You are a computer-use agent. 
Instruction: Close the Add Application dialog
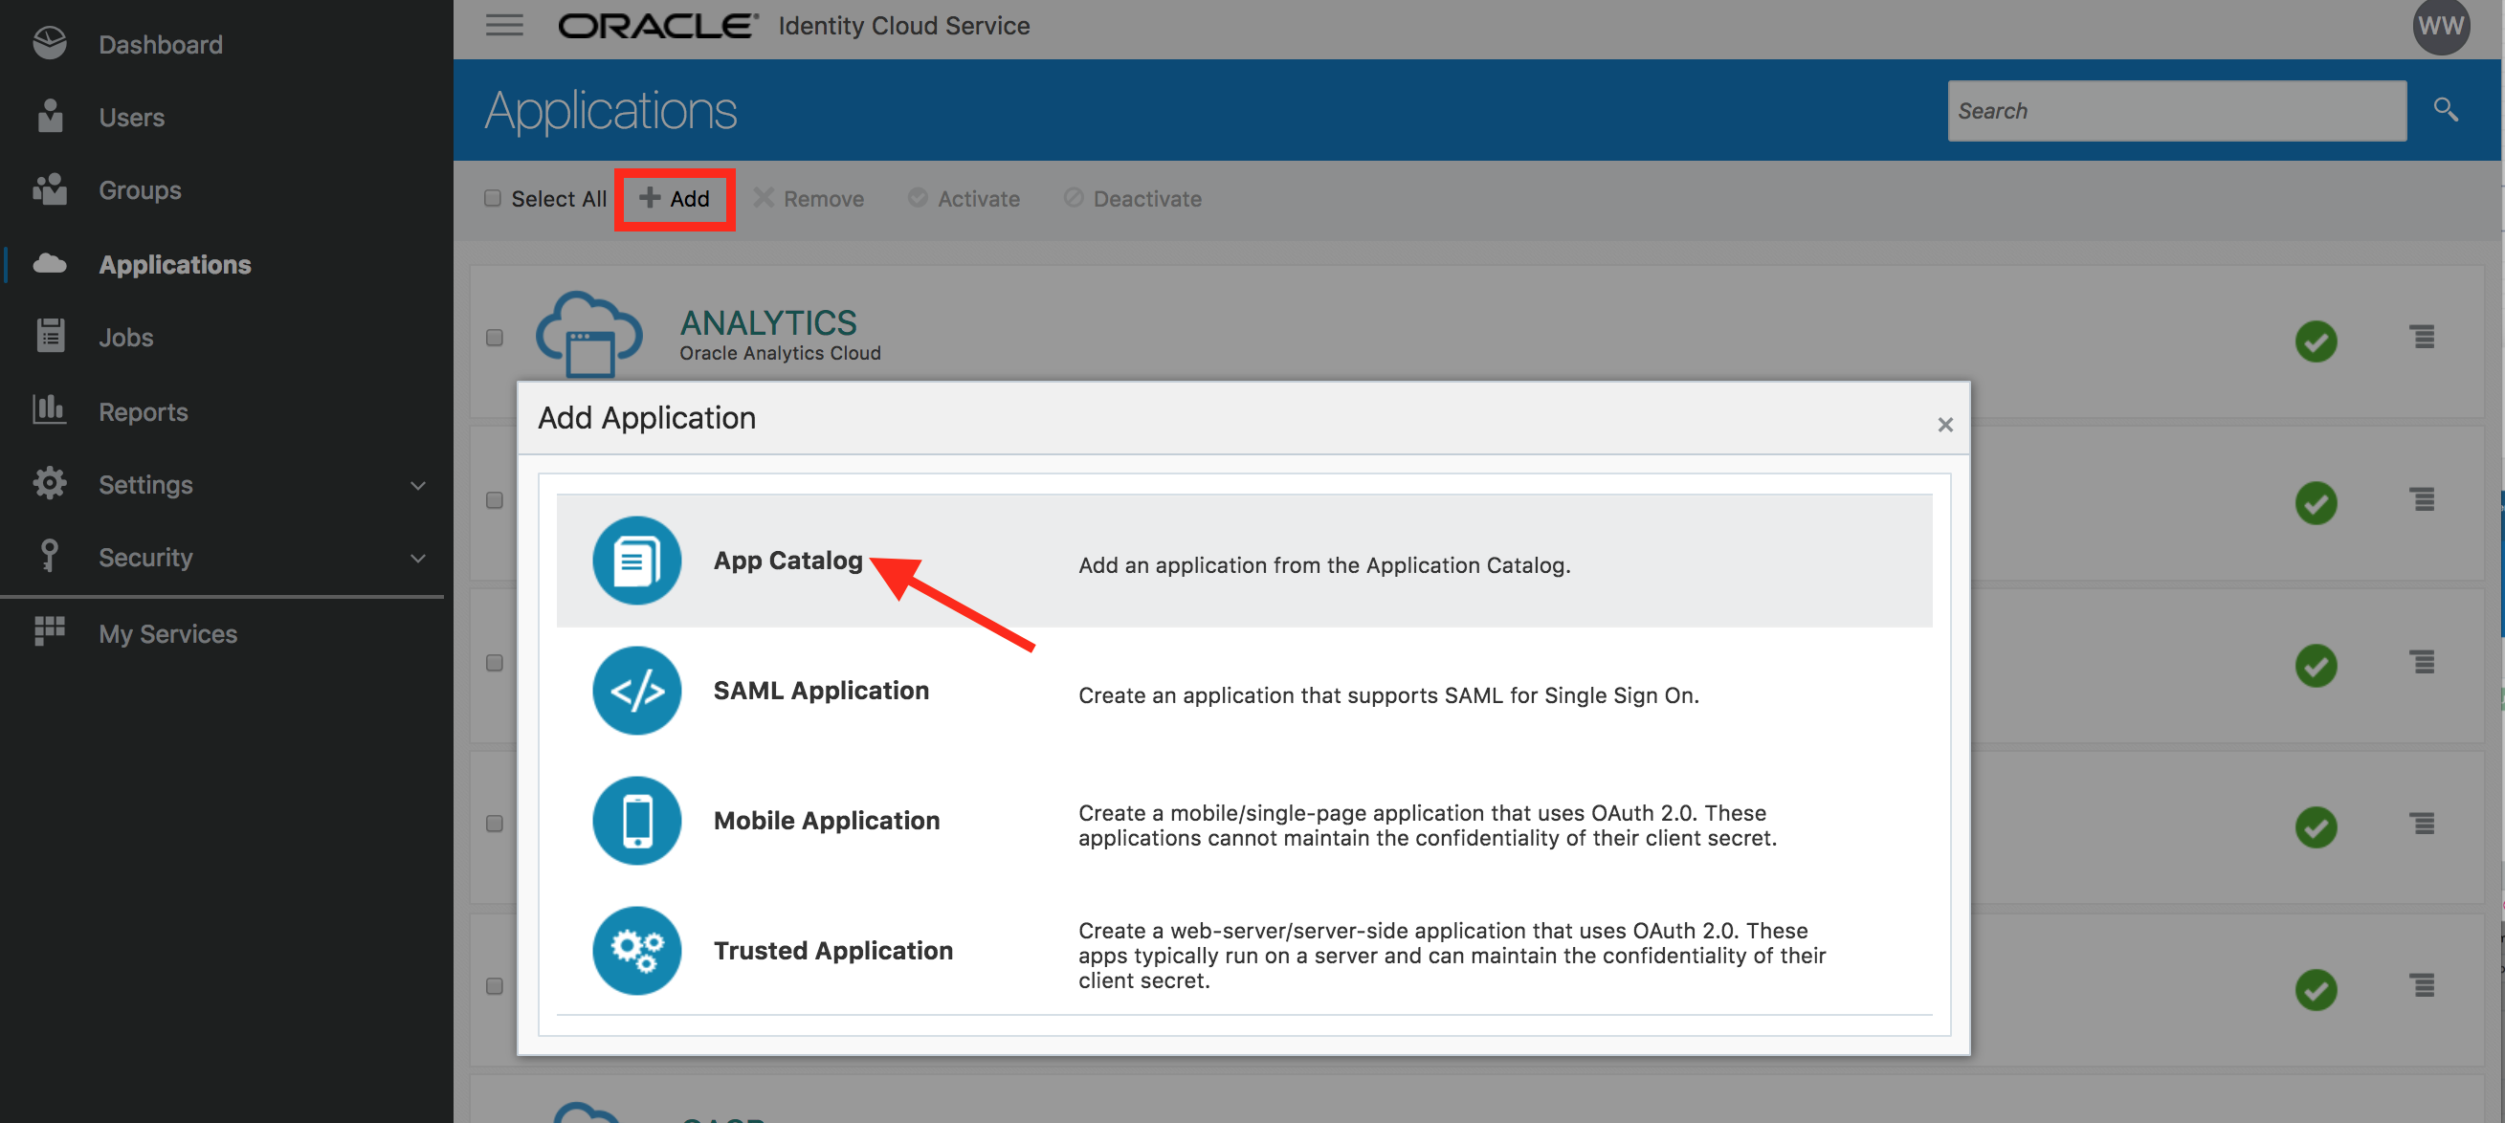1945,425
